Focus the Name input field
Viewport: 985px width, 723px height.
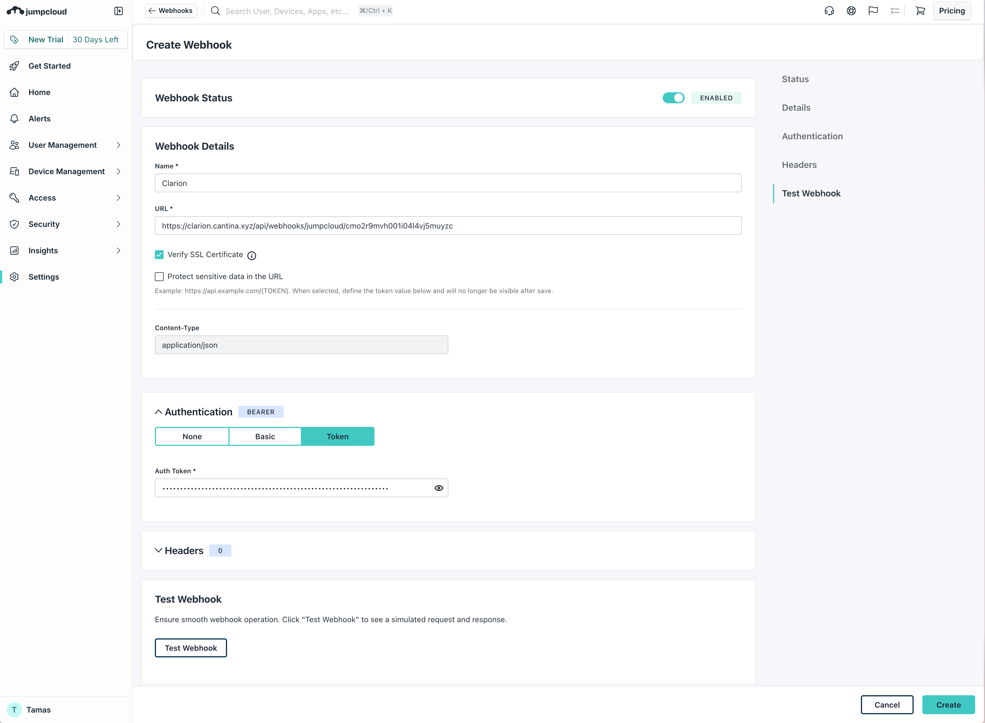(x=448, y=183)
